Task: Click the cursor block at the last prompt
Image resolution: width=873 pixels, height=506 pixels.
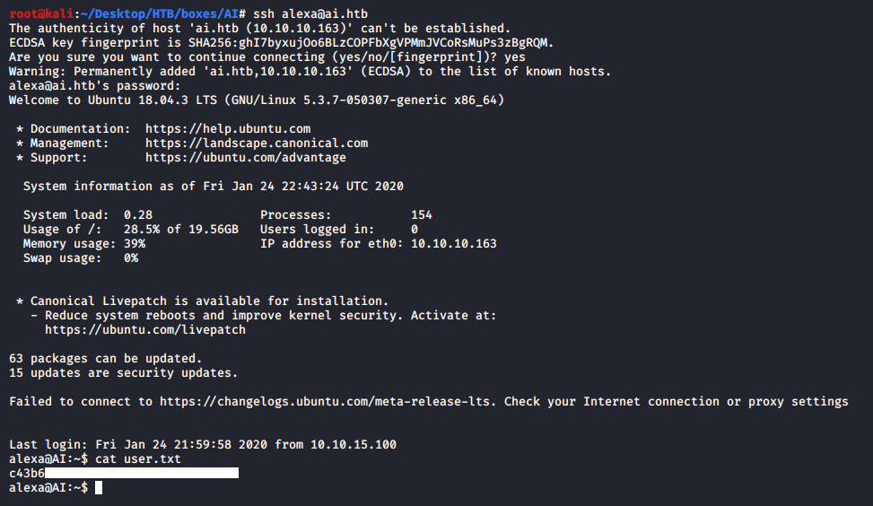Action: [99, 488]
